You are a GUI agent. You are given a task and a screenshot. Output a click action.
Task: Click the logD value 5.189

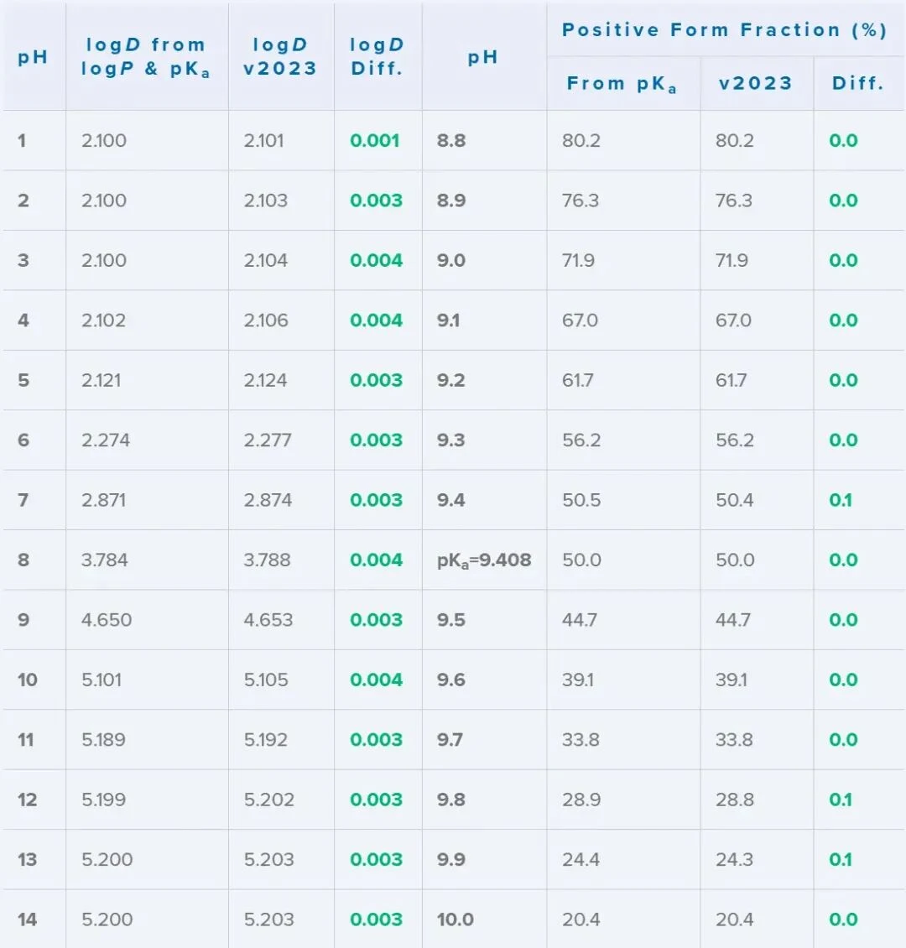[x=104, y=739]
